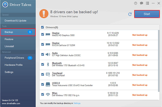The height and width of the screenshot is (107, 162).
Task: Click the Bluetooth driver name link
Action: [x=57, y=63]
